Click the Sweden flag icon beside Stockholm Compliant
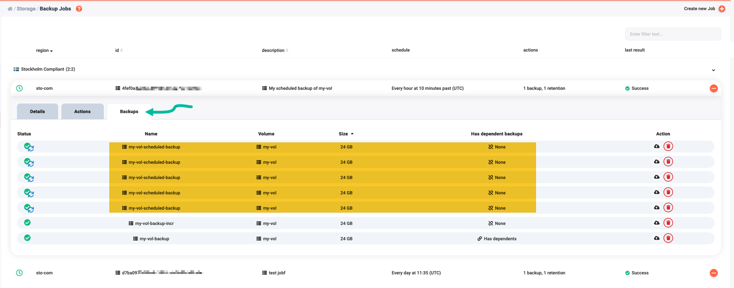 pyautogui.click(x=16, y=69)
